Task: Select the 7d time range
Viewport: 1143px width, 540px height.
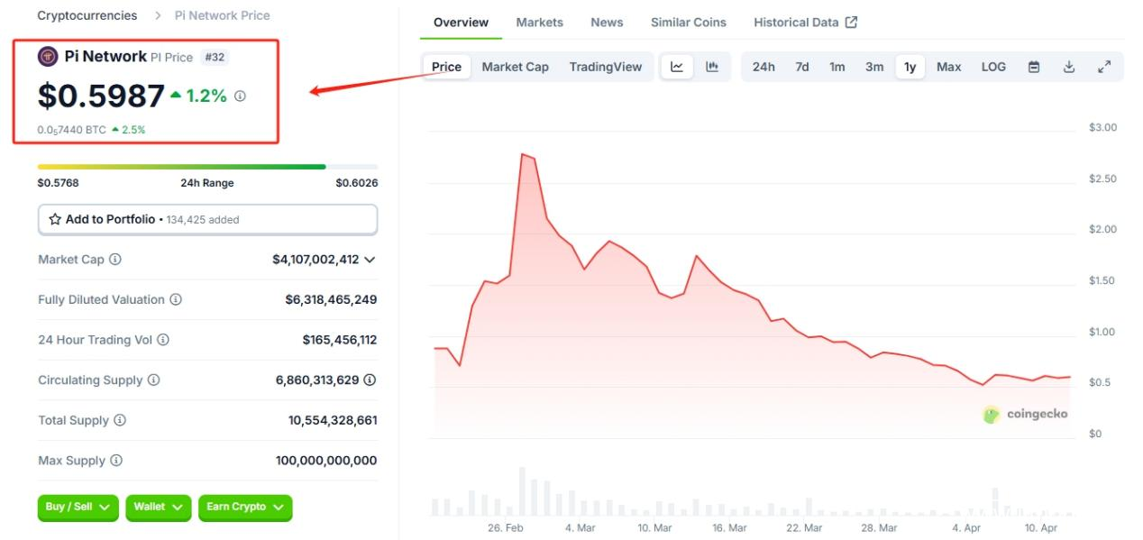Action: tap(801, 67)
